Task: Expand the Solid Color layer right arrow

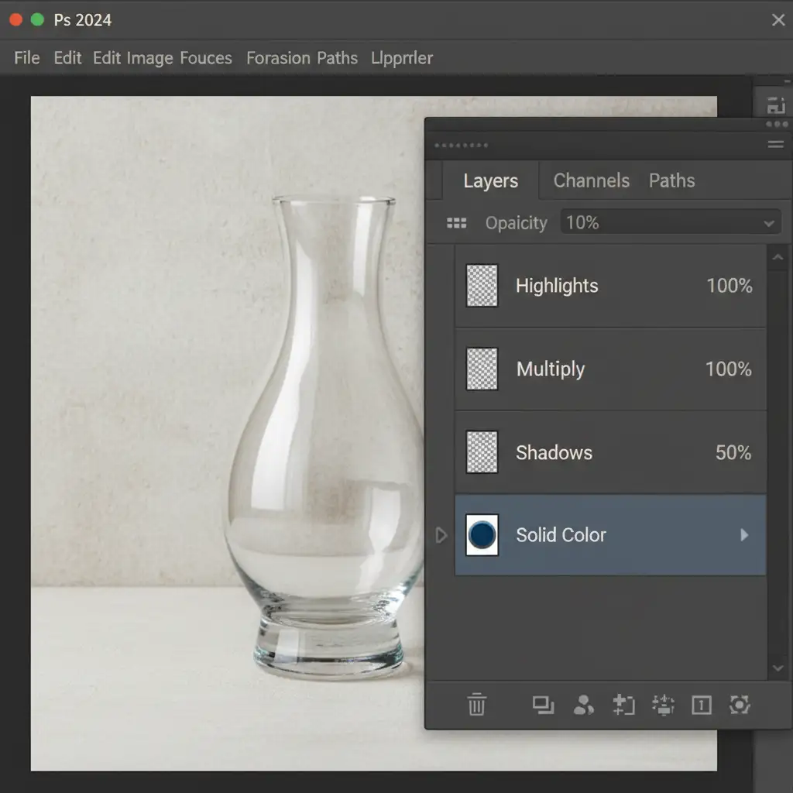Action: click(744, 535)
